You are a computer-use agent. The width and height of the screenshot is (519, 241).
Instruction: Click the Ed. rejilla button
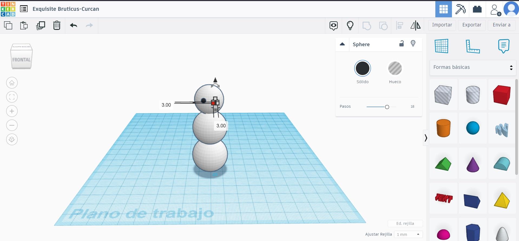click(x=405, y=223)
